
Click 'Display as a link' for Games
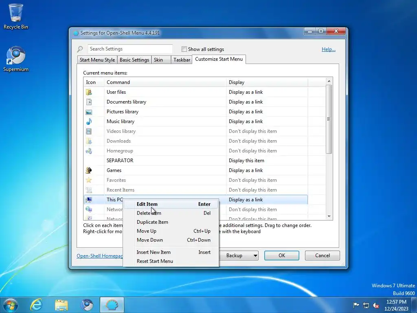(246, 170)
